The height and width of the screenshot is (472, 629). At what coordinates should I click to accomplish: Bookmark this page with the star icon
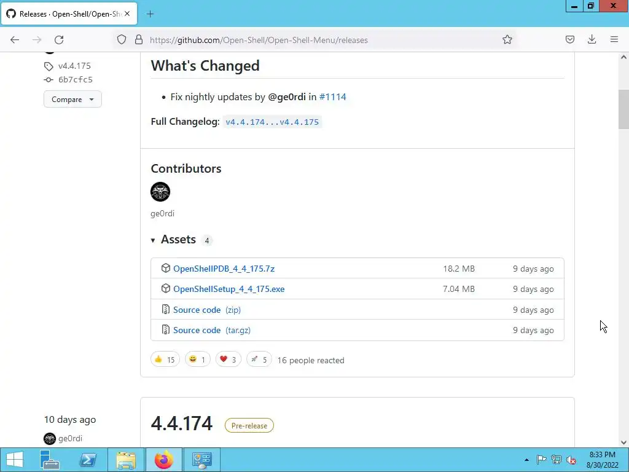(x=507, y=40)
